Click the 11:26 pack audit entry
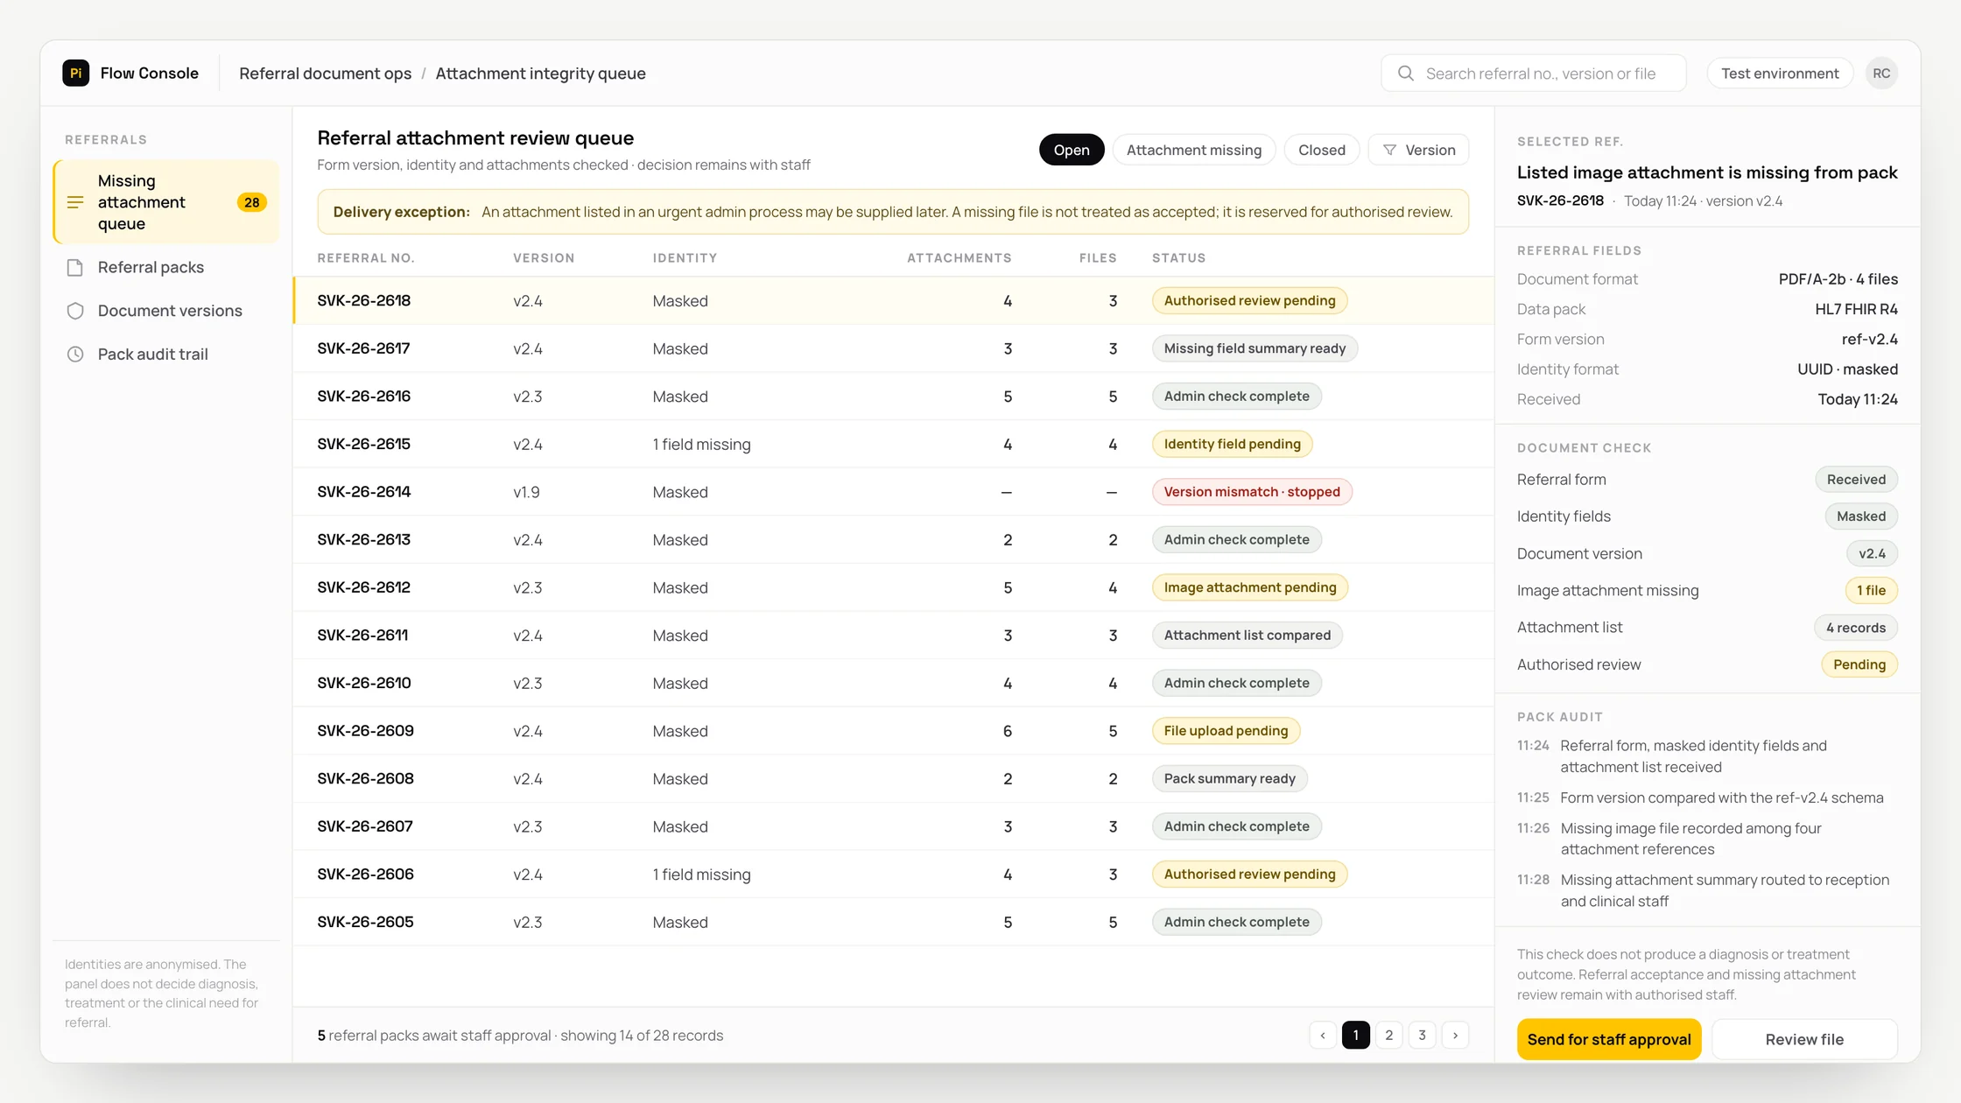 tap(1707, 839)
